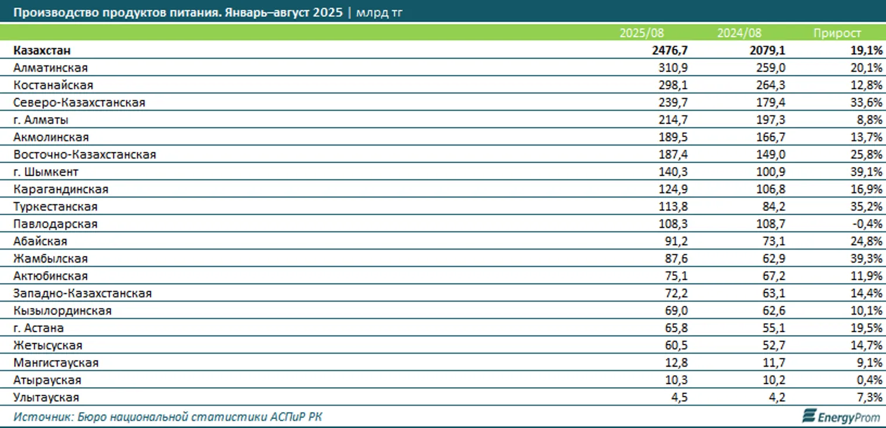Click the 2025/08 column header

pos(642,33)
